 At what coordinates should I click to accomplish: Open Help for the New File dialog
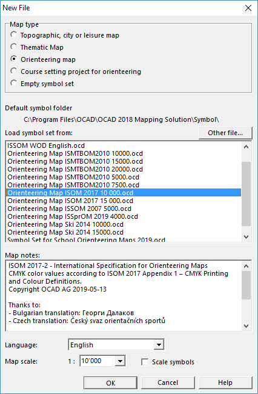(225, 382)
